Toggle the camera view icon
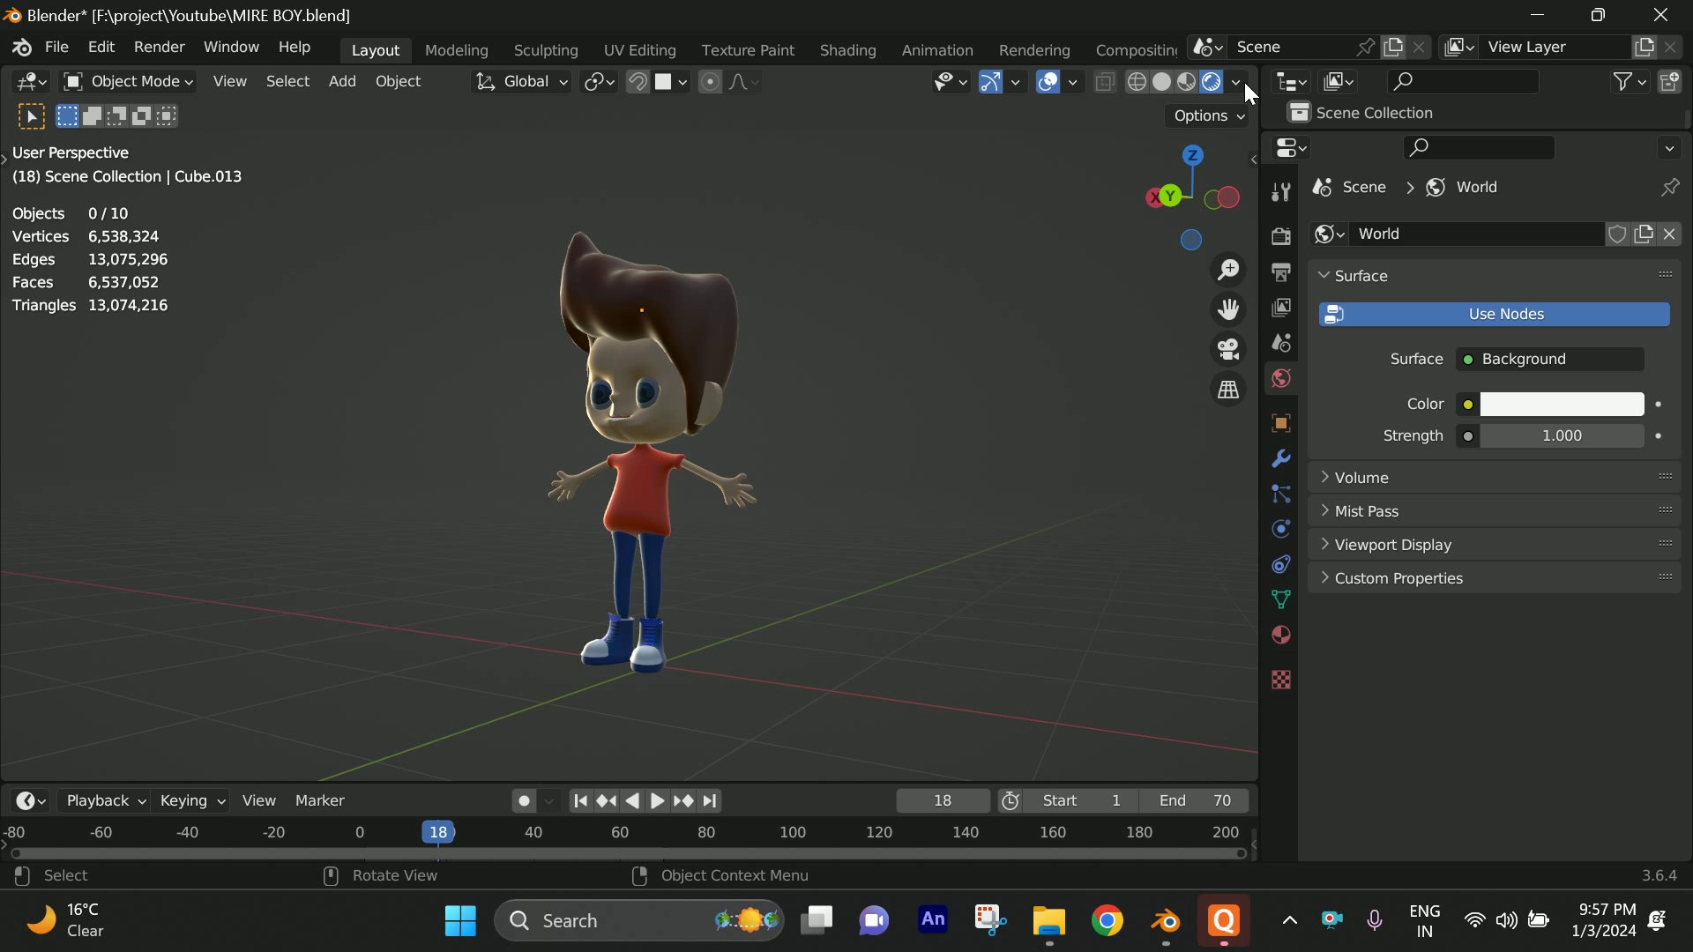The width and height of the screenshot is (1693, 952). (x=1228, y=349)
